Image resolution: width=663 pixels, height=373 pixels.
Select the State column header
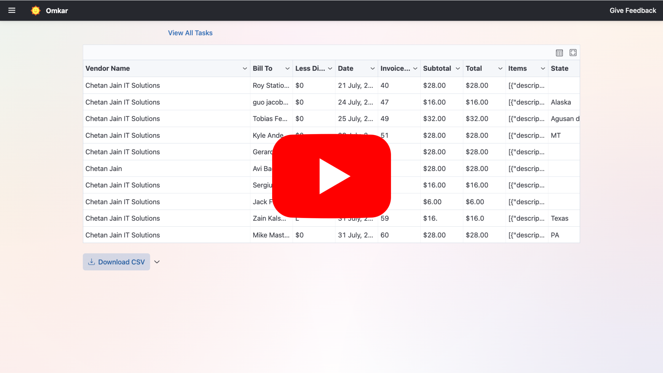coord(564,68)
